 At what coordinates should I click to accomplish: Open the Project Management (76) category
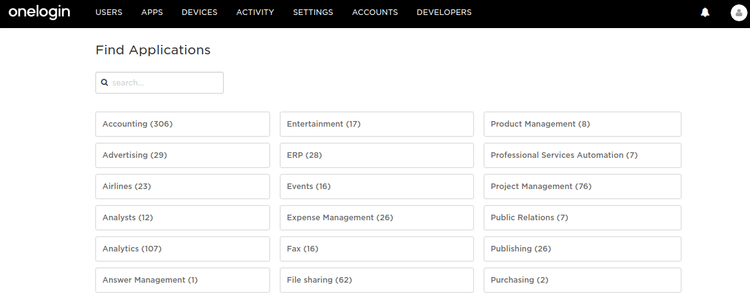pos(582,187)
